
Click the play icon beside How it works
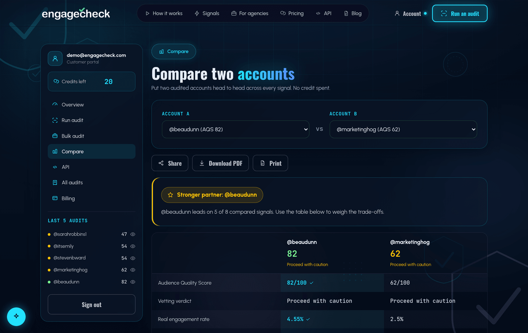(148, 13)
